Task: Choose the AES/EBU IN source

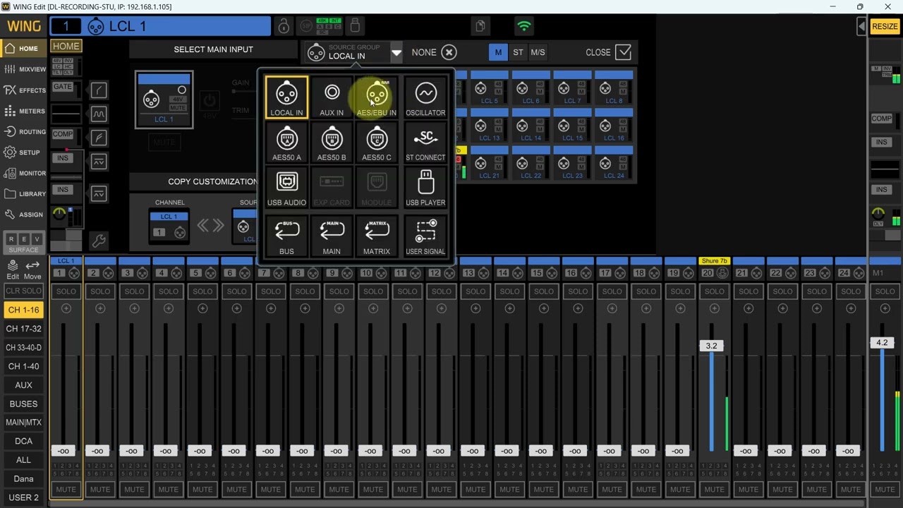Action: tap(377, 97)
